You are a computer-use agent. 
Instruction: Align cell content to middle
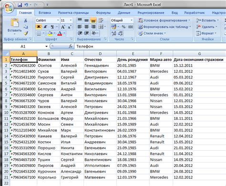[x=86, y=20]
